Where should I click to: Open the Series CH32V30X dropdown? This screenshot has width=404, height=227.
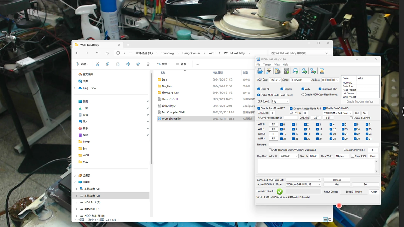(300, 80)
